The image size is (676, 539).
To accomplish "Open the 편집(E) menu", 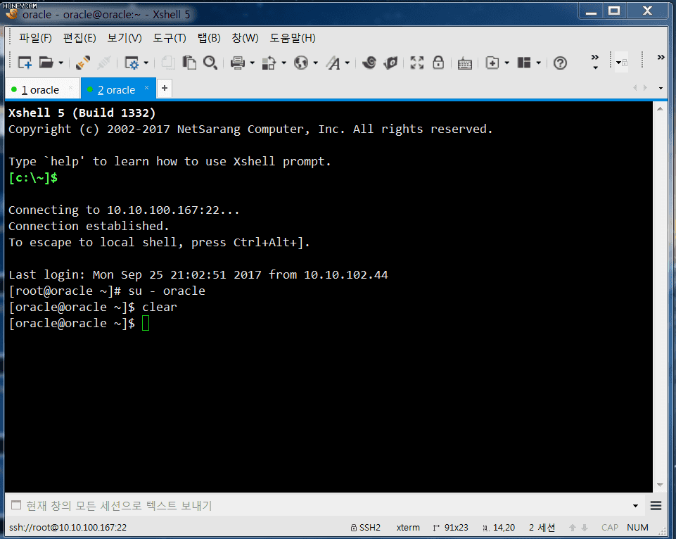I will [79, 38].
